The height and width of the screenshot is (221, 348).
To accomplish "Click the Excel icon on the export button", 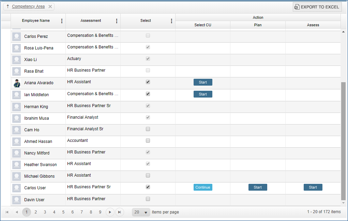I will click(297, 7).
